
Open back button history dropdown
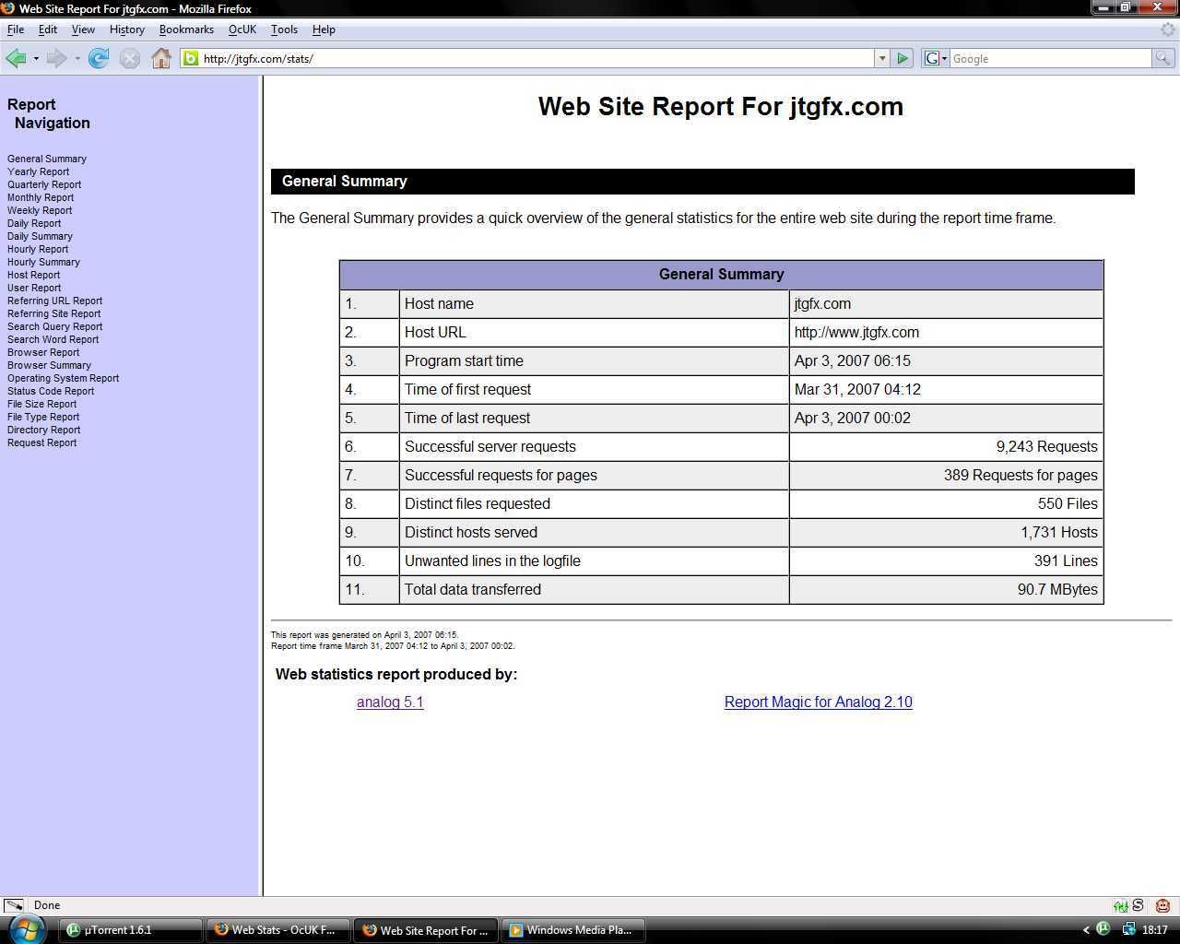[36, 58]
